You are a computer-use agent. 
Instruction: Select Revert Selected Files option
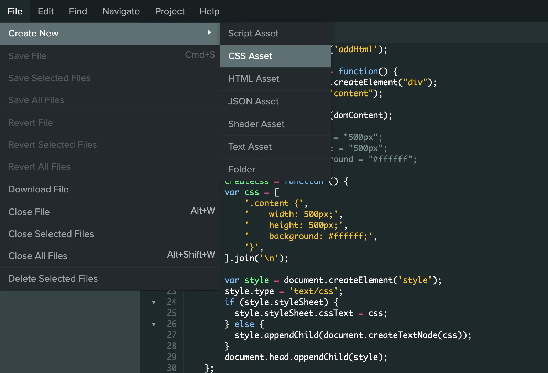click(x=110, y=145)
